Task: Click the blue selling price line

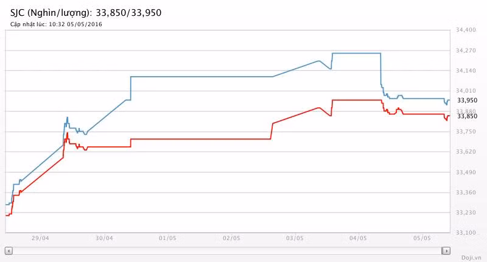Action: (x=201, y=77)
